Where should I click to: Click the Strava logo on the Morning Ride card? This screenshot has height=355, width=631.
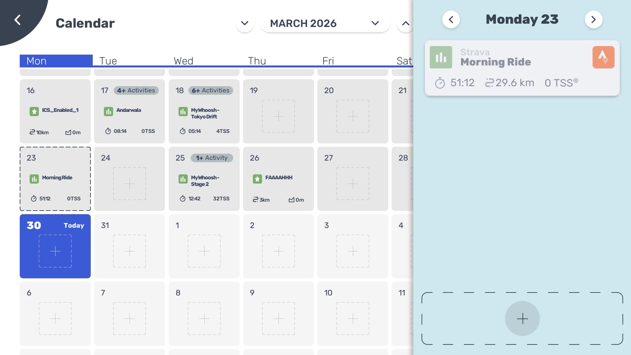click(x=603, y=57)
